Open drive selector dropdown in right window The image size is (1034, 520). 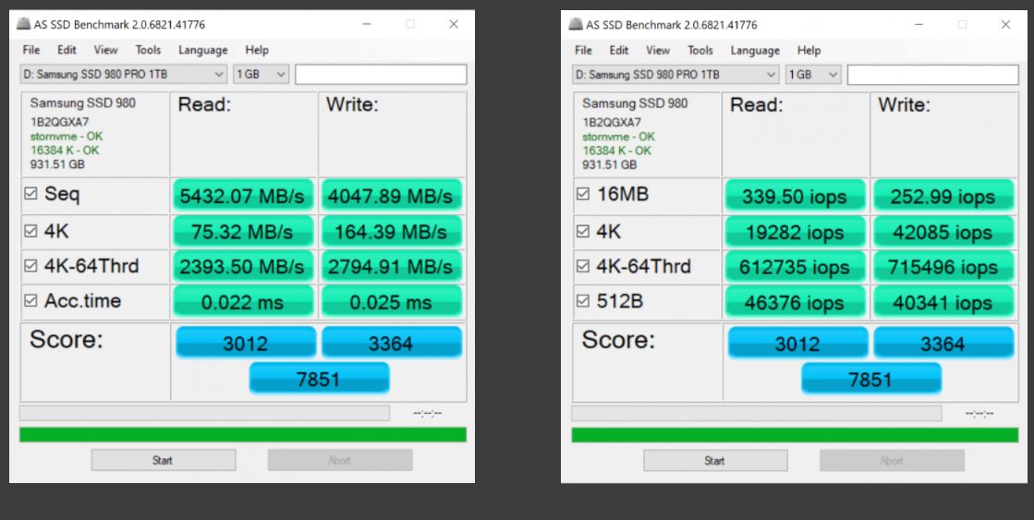[x=675, y=75]
